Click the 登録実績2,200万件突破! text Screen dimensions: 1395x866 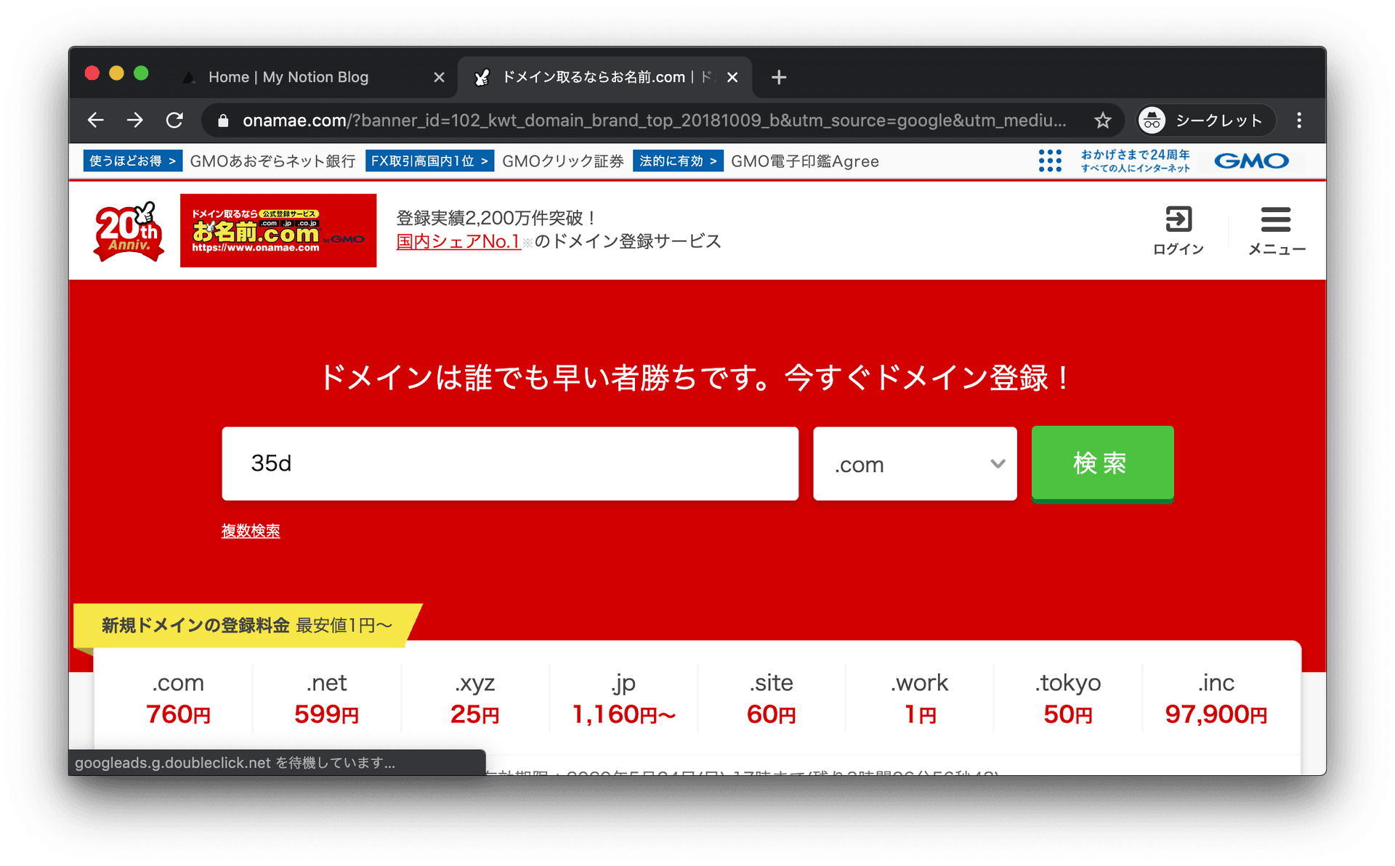(x=497, y=218)
